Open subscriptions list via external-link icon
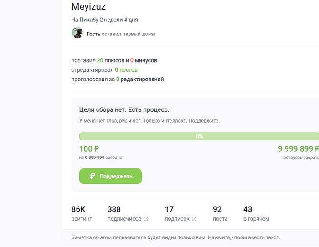Viewport: 319px width, 247px height. click(x=194, y=219)
